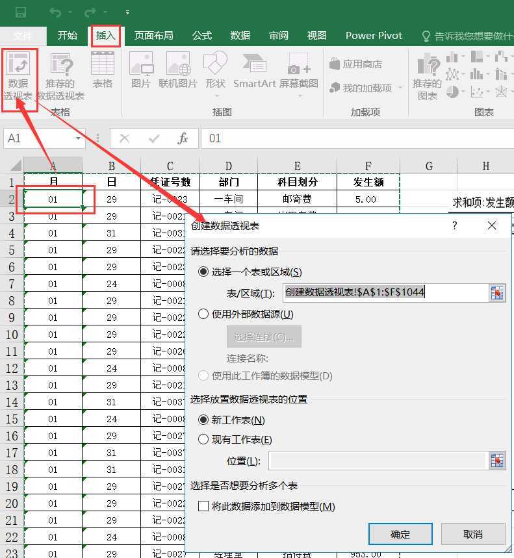Click the Online Pictures (联机图片) icon
Image resolution: width=514 pixels, height=558 pixels.
click(178, 70)
